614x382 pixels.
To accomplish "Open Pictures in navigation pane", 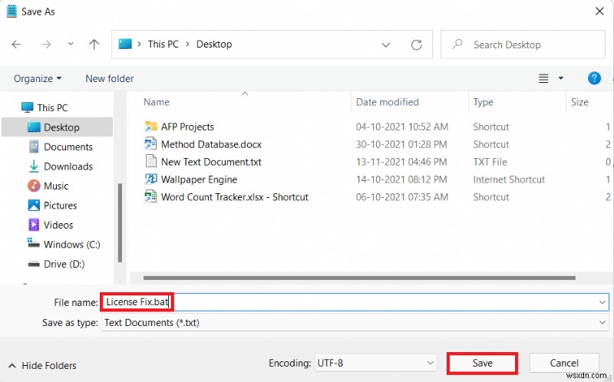I will click(x=61, y=206).
